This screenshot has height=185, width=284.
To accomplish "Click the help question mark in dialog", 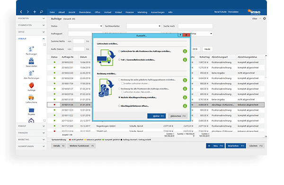I will pyautogui.click(x=180, y=35).
